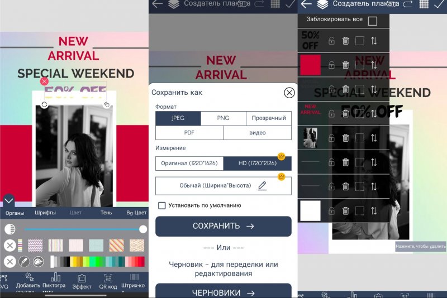
Task: Delete the 50% OFF layer via trash icon
Action: point(345,41)
